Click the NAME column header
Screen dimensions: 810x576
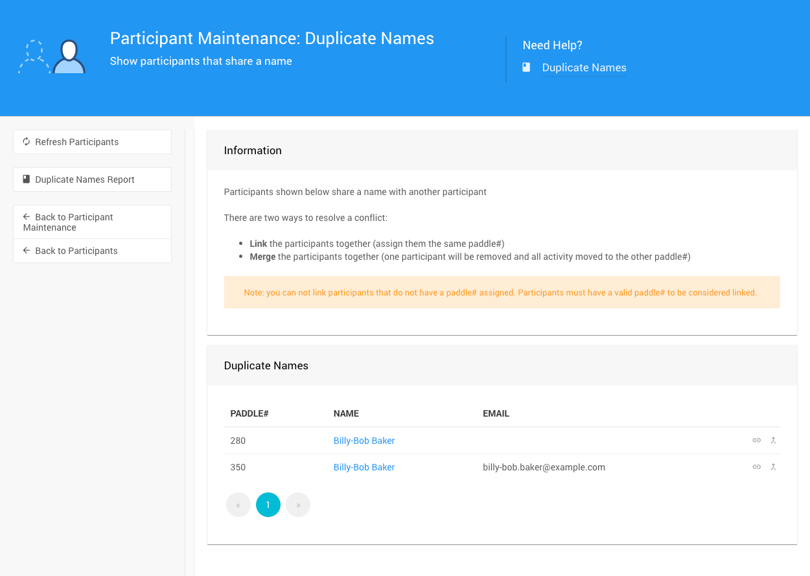point(346,413)
